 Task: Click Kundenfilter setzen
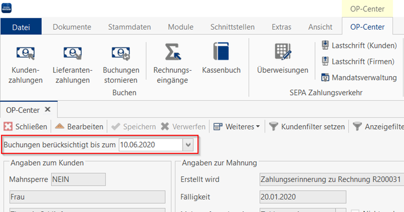pos(307,127)
